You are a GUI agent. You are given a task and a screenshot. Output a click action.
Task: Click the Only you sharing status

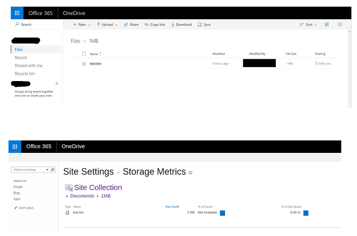pyautogui.click(x=325, y=64)
